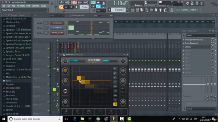Open the Line snap dropdown
218x122 pixels.
[x=101, y=11]
